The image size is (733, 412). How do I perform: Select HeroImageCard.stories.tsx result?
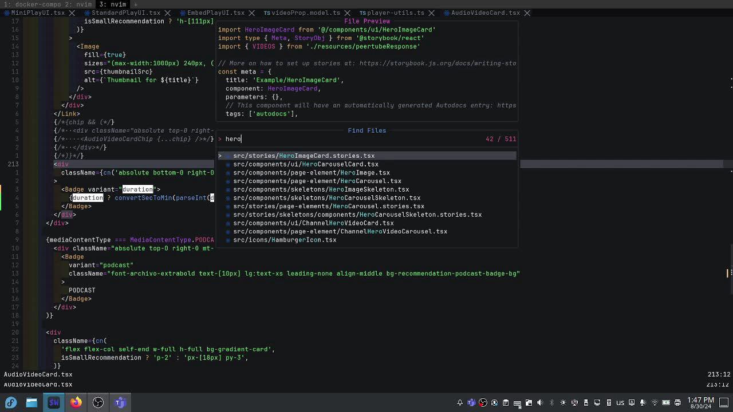(366, 156)
